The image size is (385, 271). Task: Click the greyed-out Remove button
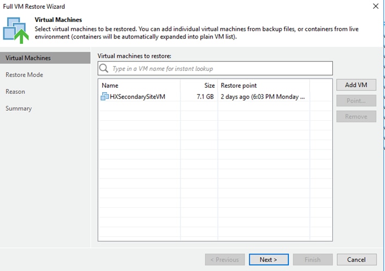[x=356, y=116]
